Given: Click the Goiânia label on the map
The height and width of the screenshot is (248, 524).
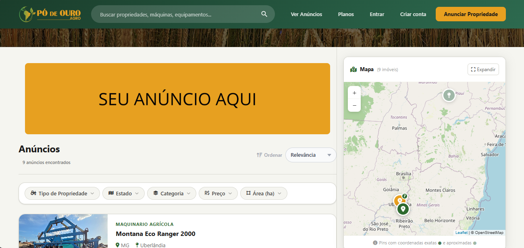Looking at the screenshot, I should 391,189.
